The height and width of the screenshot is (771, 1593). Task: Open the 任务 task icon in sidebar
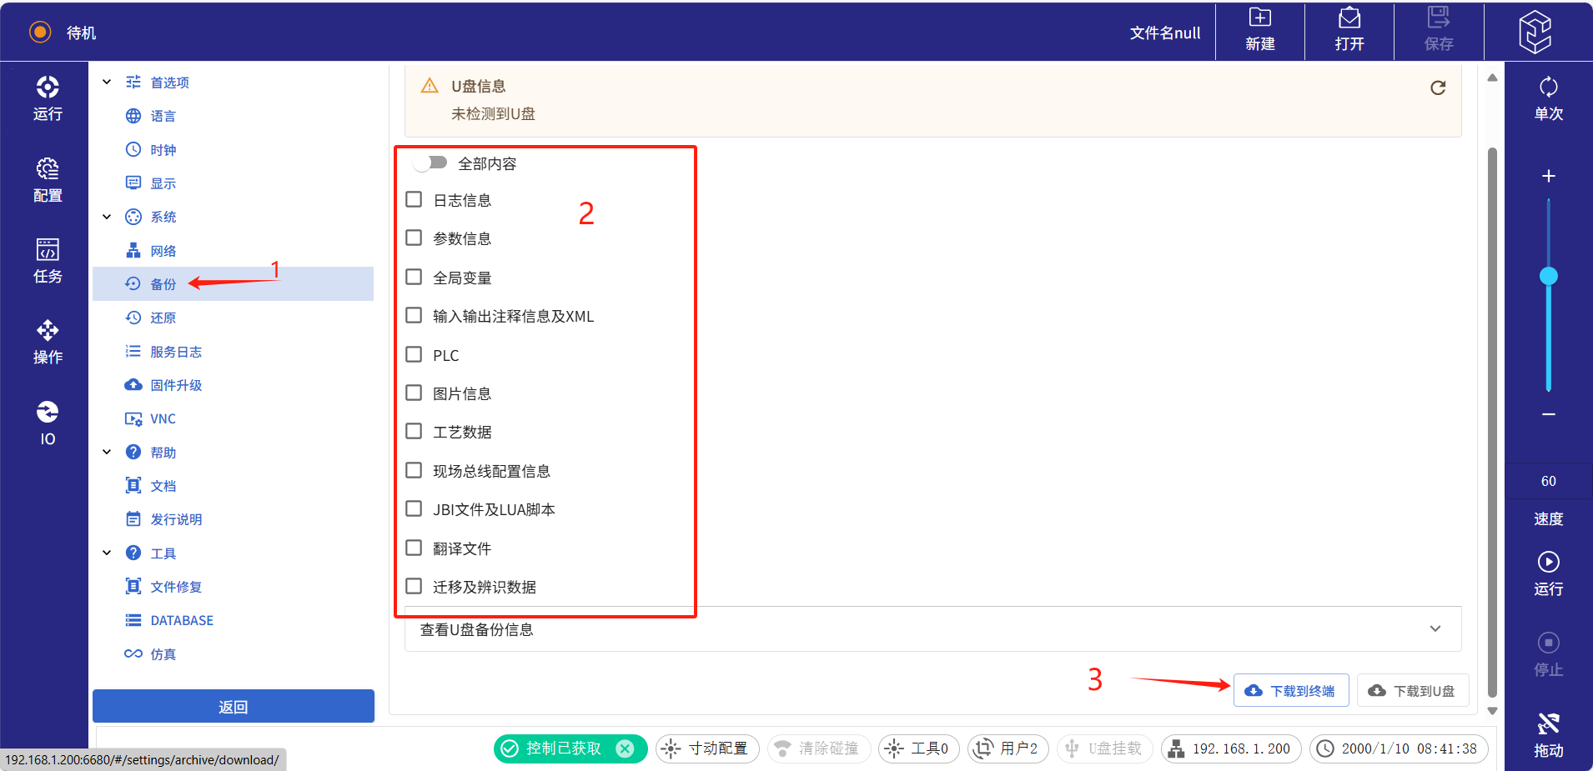pos(48,260)
